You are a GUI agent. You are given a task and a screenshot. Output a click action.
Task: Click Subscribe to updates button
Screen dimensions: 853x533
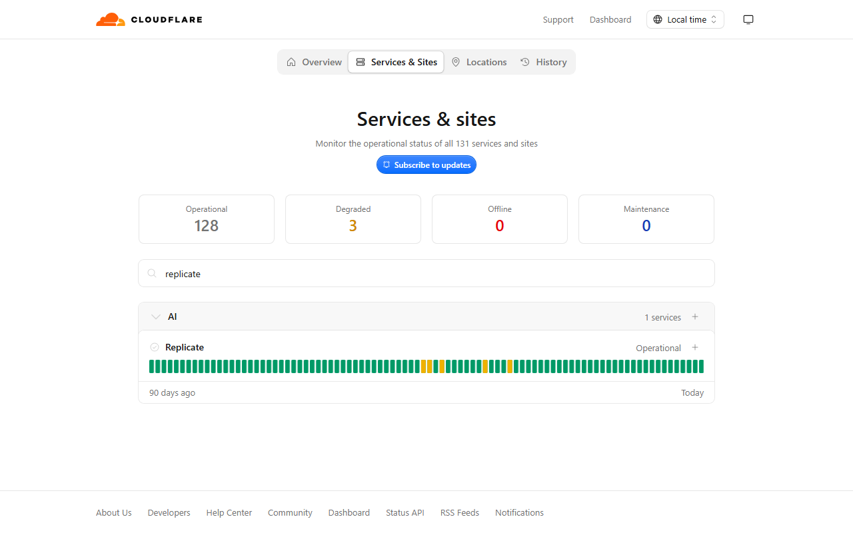426,165
